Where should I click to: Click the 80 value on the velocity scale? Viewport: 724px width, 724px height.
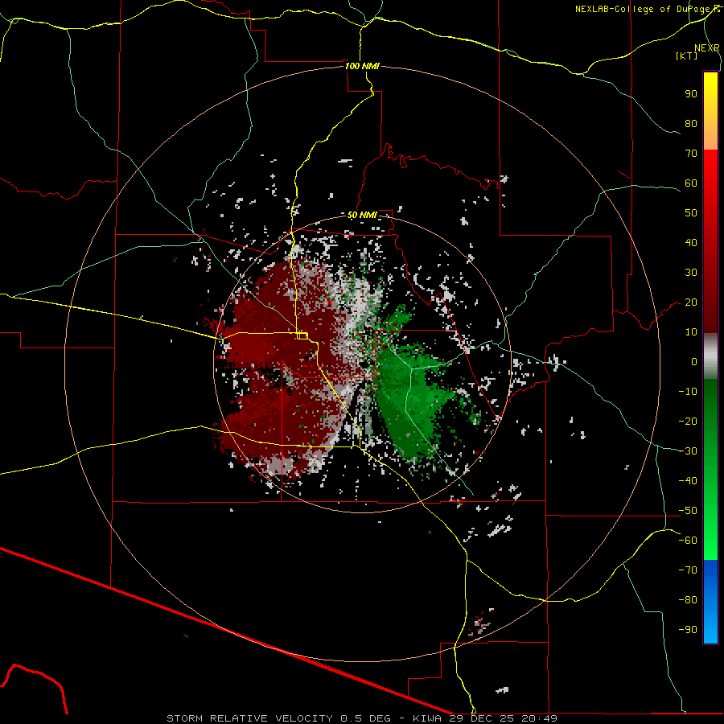pos(691,124)
